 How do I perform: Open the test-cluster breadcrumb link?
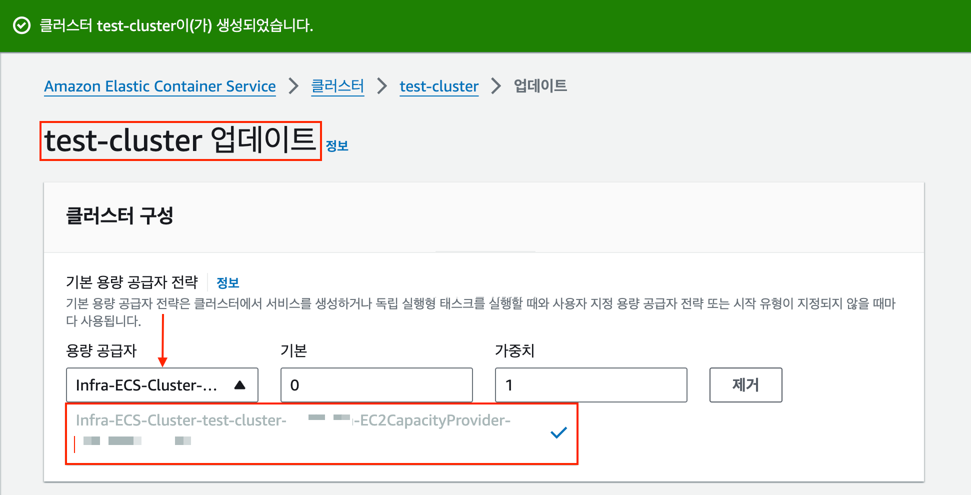pos(438,86)
